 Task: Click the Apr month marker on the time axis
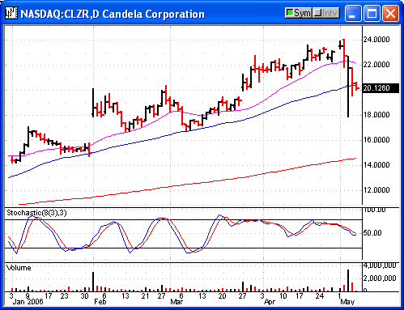point(270,302)
